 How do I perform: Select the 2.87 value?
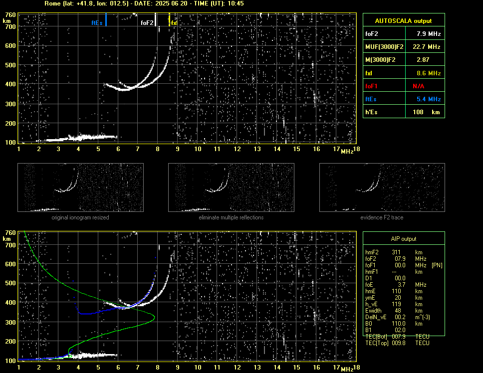point(423,60)
